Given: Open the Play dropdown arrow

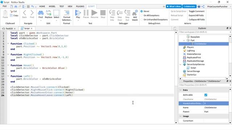Looking at the screenshot, I should (x=78, y=20).
